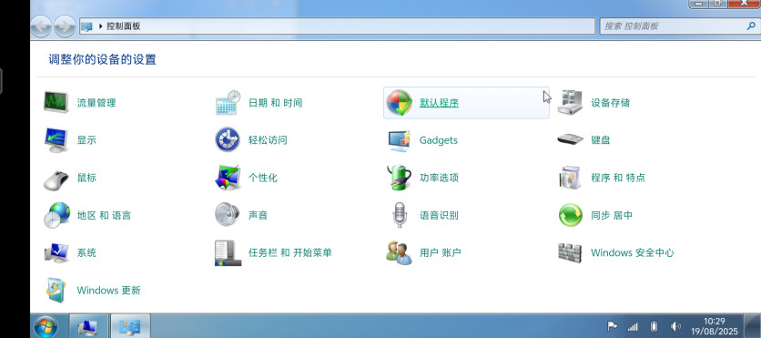Open the 设备存储 drive icon
761x338 pixels.
pos(570,102)
